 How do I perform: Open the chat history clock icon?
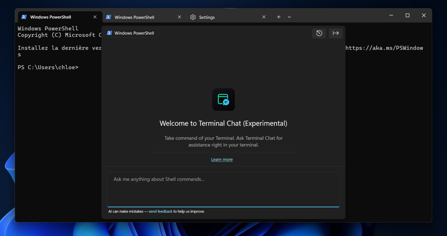point(319,33)
